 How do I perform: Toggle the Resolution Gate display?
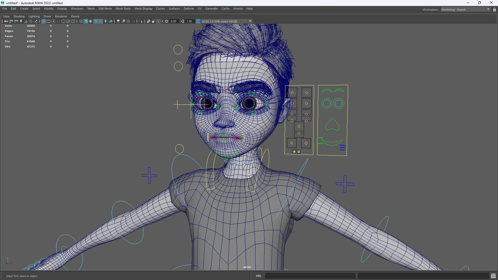click(53, 21)
